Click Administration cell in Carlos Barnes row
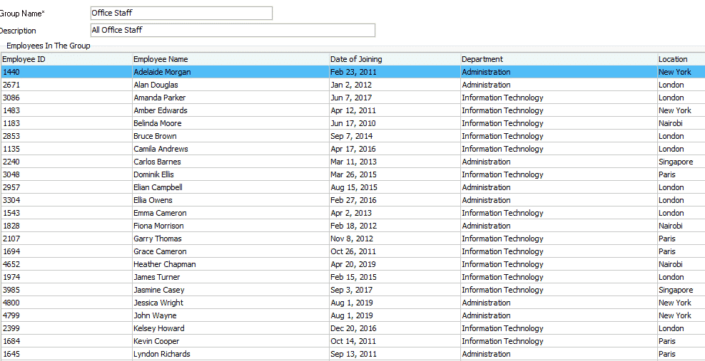 [x=559, y=162]
